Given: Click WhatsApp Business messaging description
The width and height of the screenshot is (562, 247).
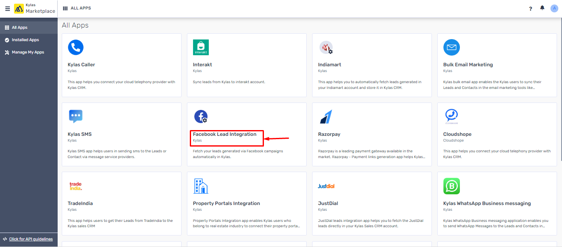Looking at the screenshot, I should pos(496,223).
